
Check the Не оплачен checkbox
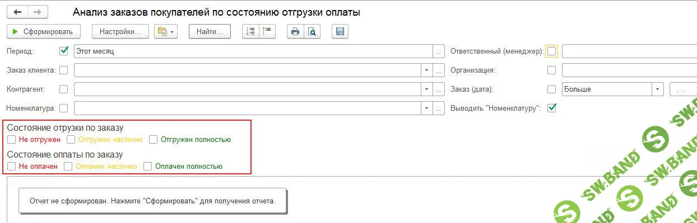[x=12, y=166]
